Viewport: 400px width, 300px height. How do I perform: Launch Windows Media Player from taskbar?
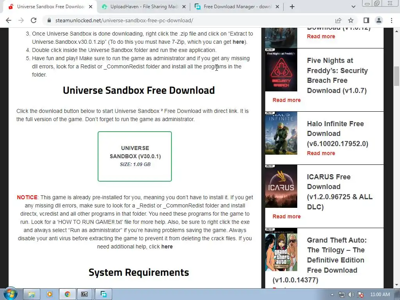(x=50, y=295)
